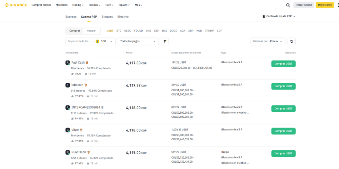This screenshot has height=169, width=339.
Task: Open the search magnifier icon
Action: (288, 5)
